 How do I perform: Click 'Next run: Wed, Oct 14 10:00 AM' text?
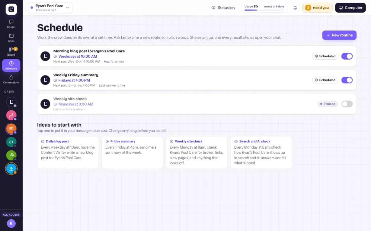pos(77,62)
